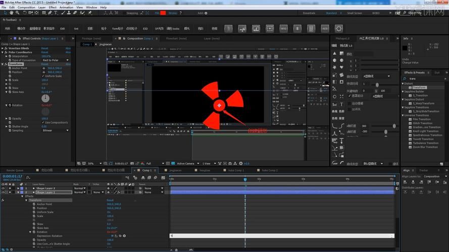The width and height of the screenshot is (449, 252).
Task: Adjust the slider with value 300 in script panel
Action: pos(394,126)
